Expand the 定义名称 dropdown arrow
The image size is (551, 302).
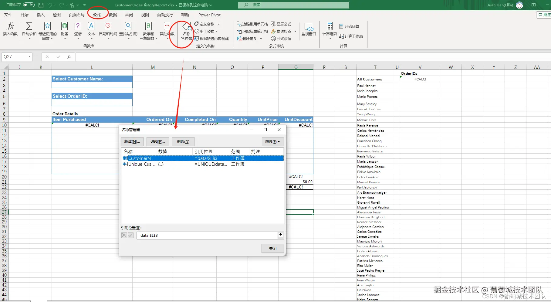click(218, 24)
